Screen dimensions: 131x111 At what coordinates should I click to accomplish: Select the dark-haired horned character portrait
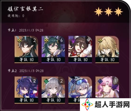[x=26, y=50]
